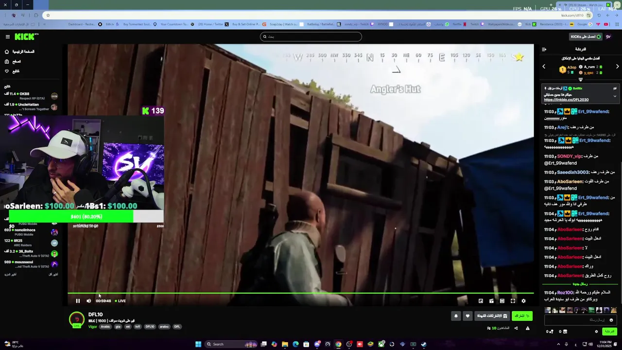Click in the Kick search field

point(311,36)
